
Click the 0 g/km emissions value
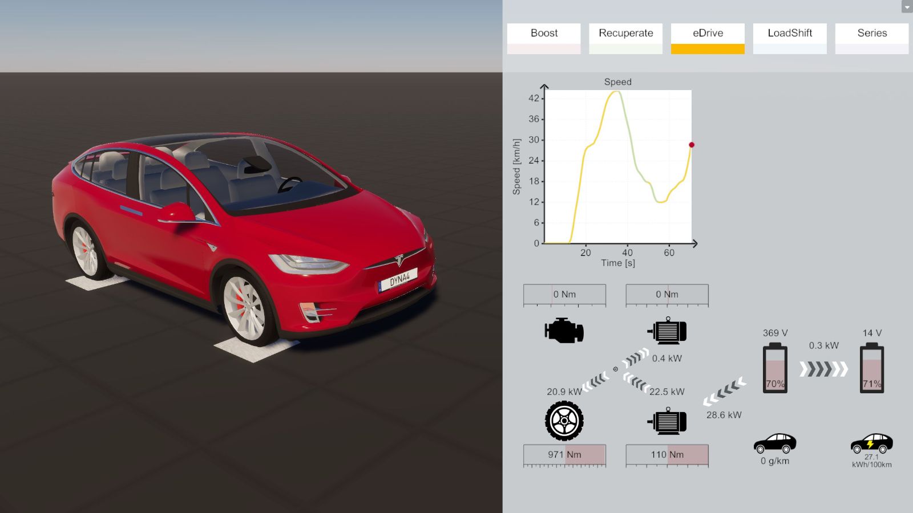(775, 461)
